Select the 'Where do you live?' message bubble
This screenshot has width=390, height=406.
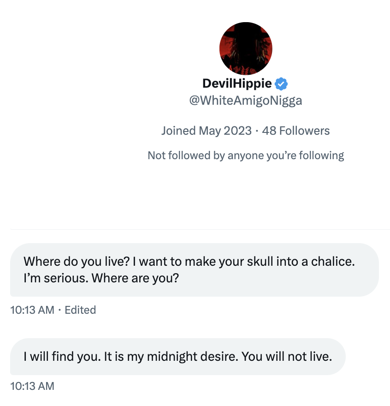[x=194, y=270]
